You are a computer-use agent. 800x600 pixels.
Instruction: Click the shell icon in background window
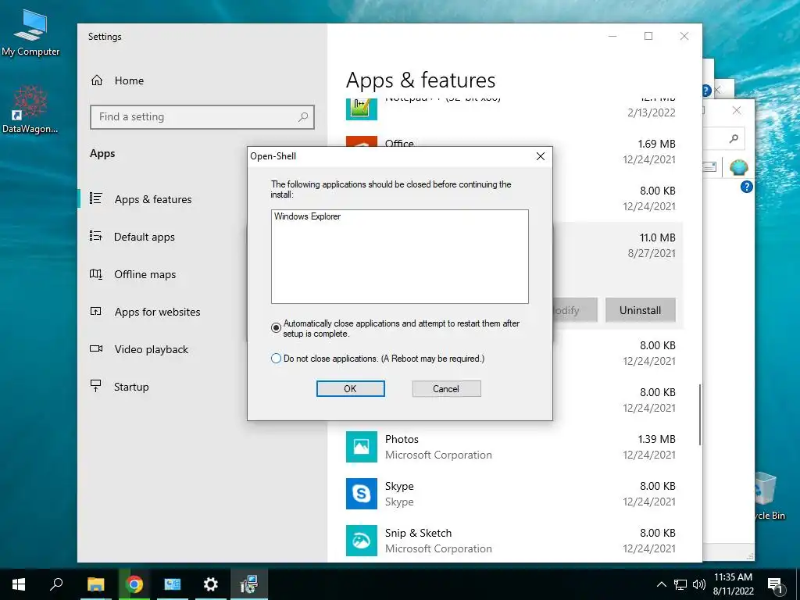pyautogui.click(x=738, y=167)
